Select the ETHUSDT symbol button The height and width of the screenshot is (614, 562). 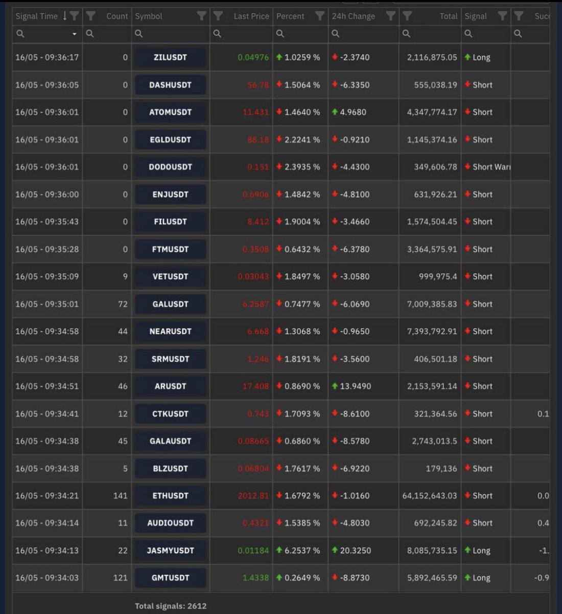(170, 495)
